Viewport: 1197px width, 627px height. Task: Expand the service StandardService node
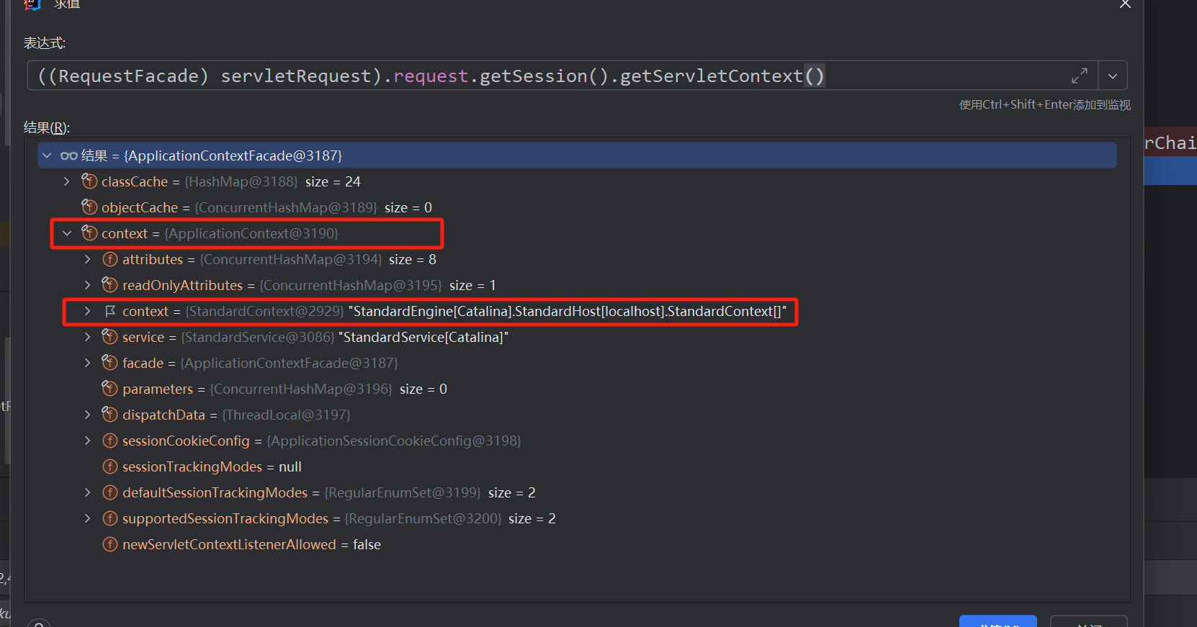click(88, 337)
